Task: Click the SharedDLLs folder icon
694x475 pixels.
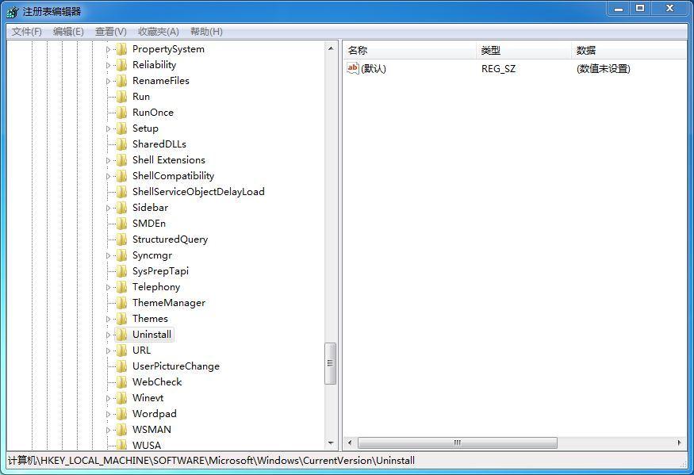Action: (x=121, y=144)
